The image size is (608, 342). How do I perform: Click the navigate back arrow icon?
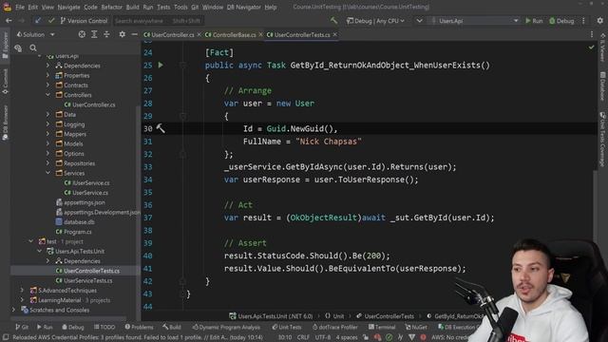pyautogui.click(x=9, y=21)
